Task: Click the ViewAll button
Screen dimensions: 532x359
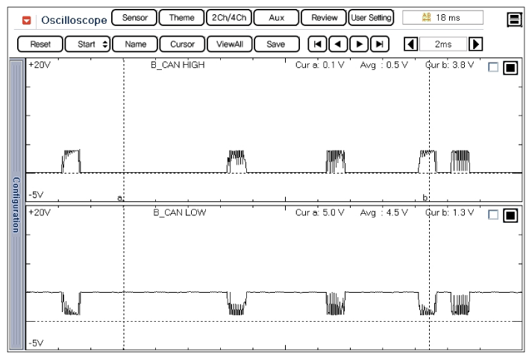Action: click(230, 44)
